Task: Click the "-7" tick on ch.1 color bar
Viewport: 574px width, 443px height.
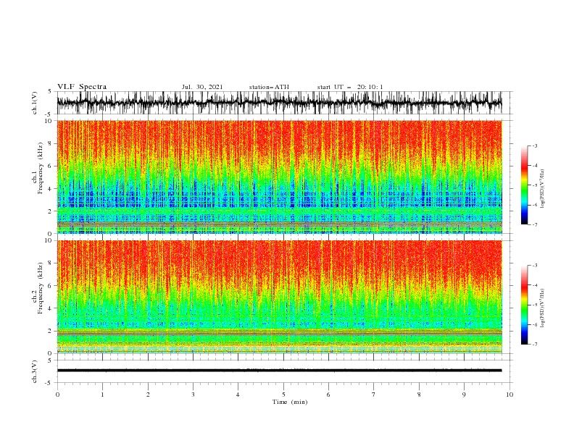Action: tap(535, 224)
